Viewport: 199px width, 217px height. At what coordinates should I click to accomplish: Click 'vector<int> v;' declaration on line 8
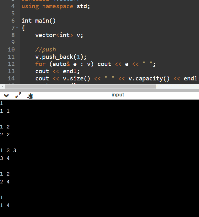pyautogui.click(x=59, y=35)
